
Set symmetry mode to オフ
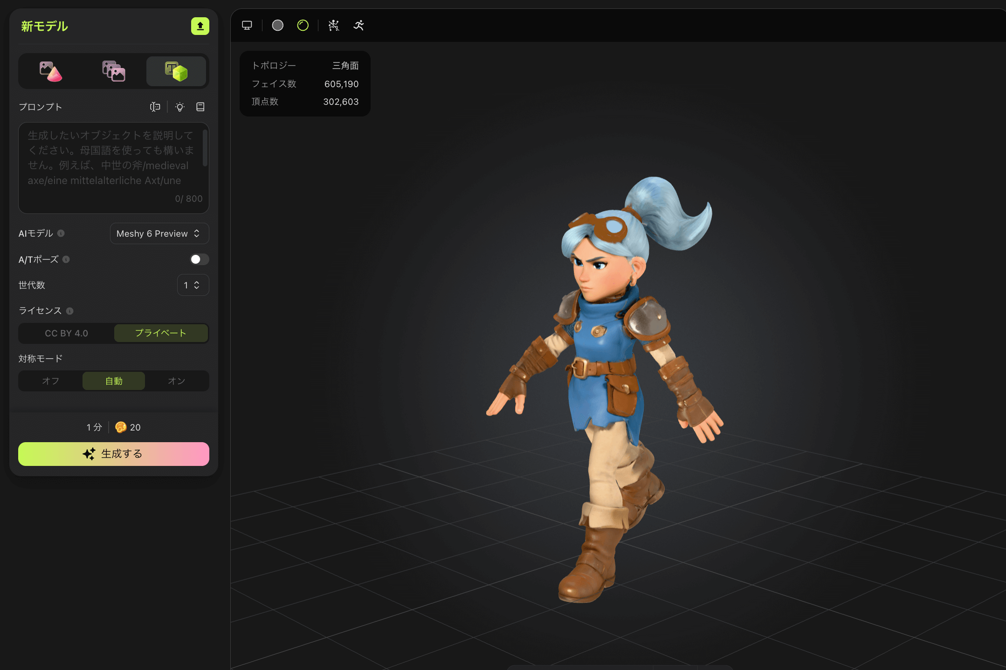50,381
